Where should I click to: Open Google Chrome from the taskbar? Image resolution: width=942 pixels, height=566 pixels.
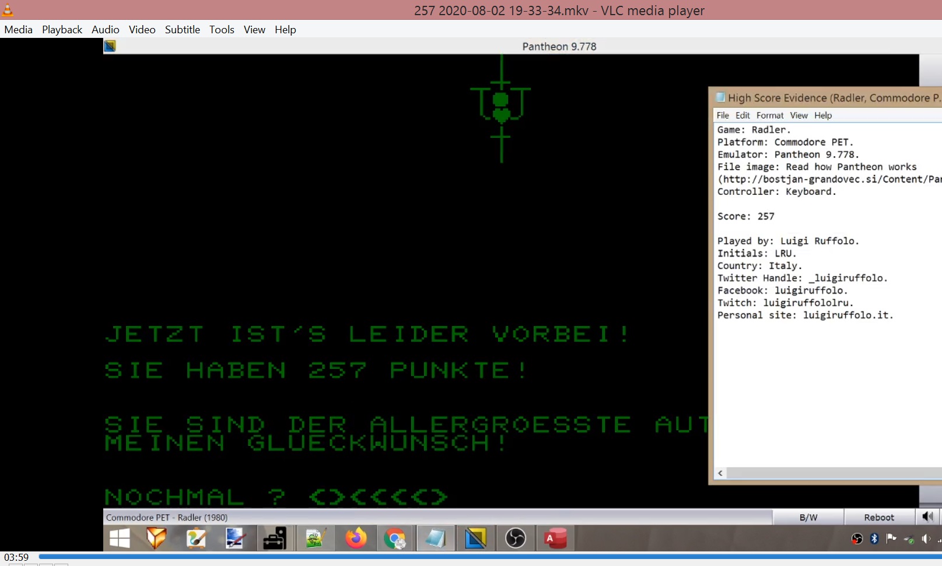pos(395,538)
